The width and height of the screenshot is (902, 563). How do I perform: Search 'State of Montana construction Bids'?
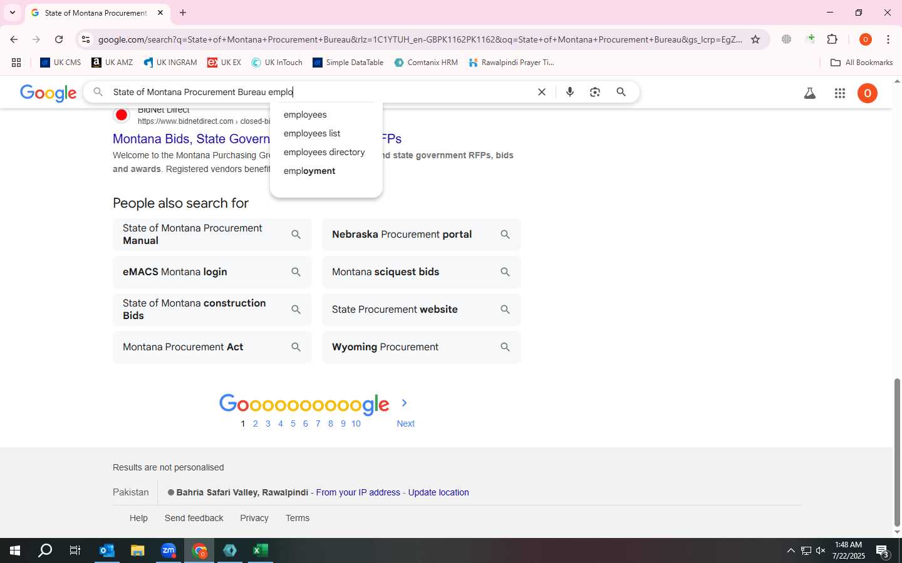[212, 310]
